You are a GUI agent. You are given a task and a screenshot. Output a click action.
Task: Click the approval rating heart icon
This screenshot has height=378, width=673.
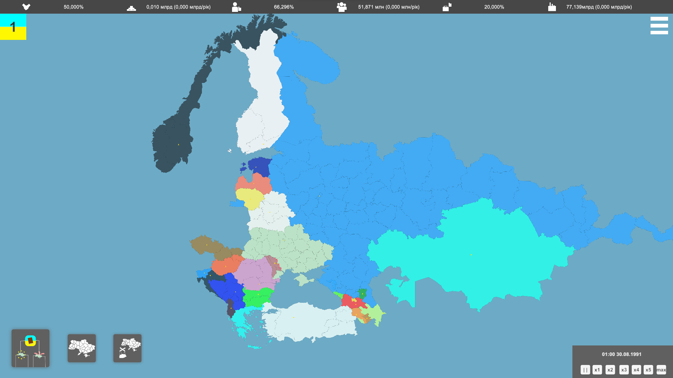pos(26,7)
